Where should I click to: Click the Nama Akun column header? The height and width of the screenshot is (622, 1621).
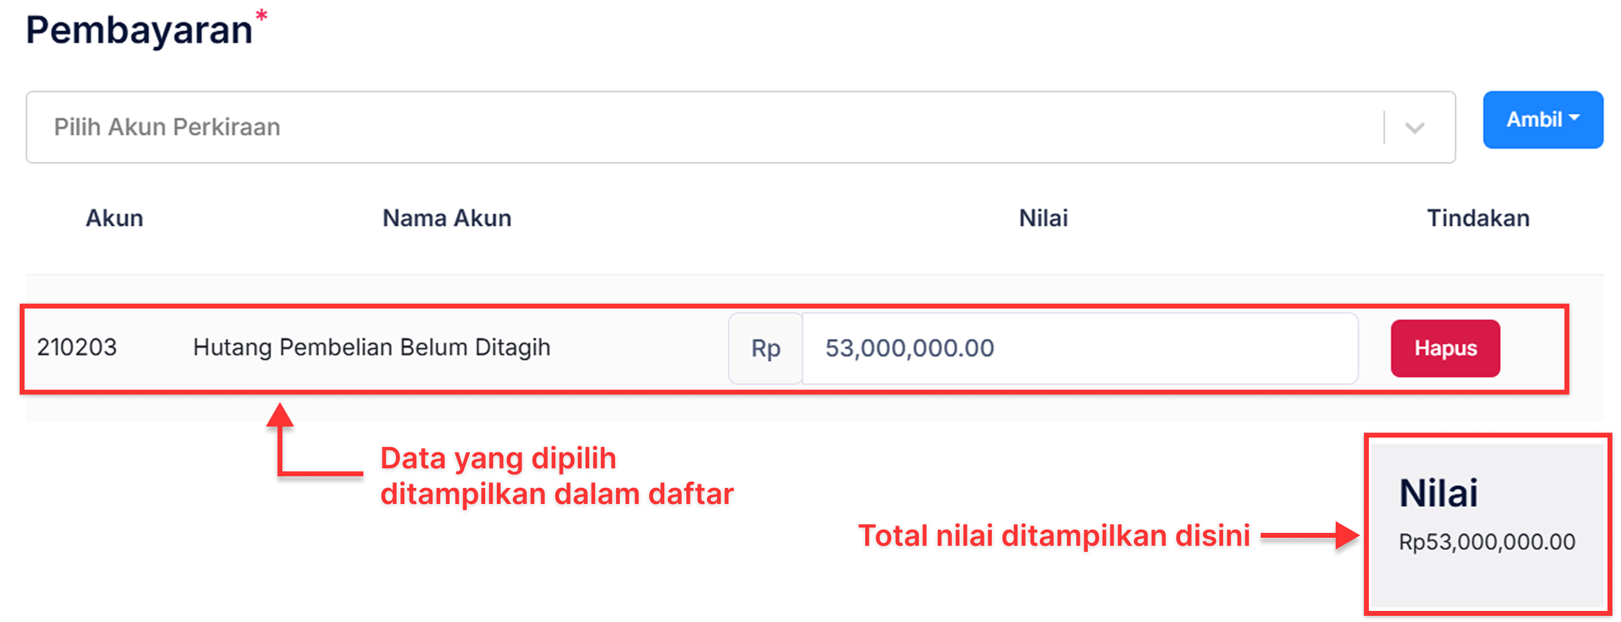tap(446, 218)
